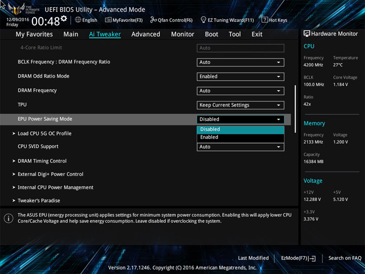Open the CPU SVID Support dropdown
This screenshot has width=365, height=274.
(240, 147)
